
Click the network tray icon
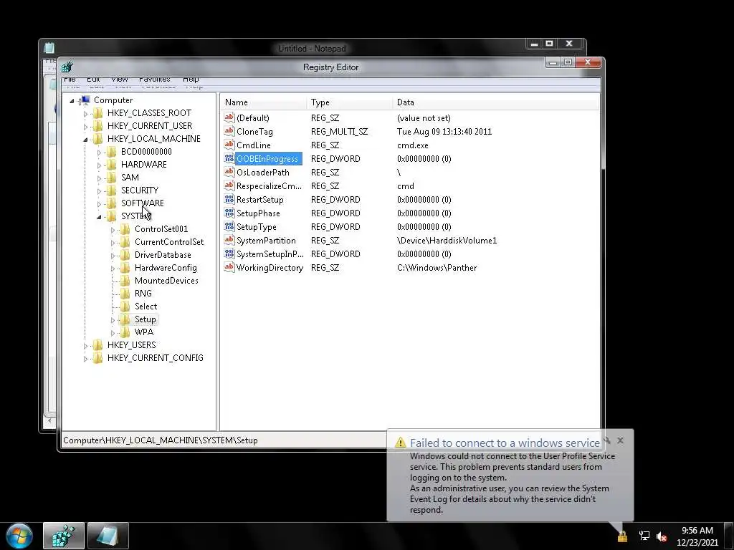(x=644, y=536)
